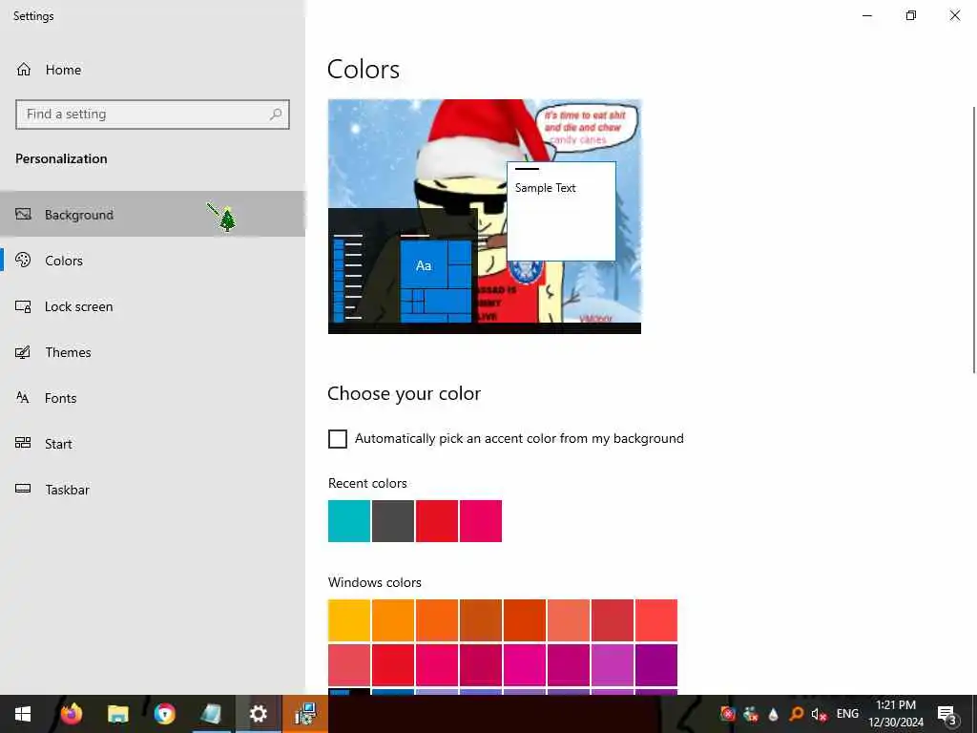Viewport: 977px width, 733px height.
Task: Click the Taskbar icon in sidebar
Action: 23,490
